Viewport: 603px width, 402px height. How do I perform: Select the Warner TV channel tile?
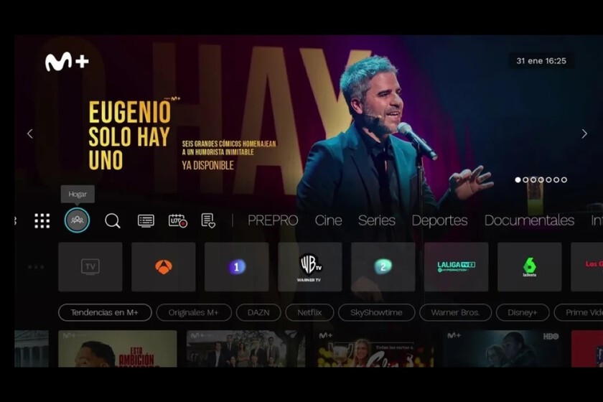coord(310,266)
